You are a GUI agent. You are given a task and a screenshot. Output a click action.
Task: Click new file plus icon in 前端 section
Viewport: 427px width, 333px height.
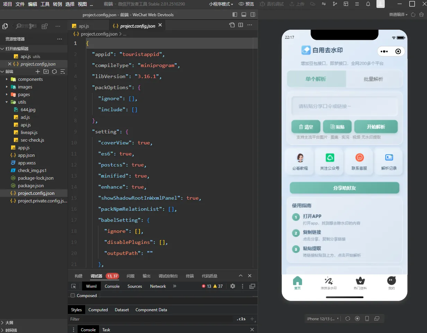38,72
